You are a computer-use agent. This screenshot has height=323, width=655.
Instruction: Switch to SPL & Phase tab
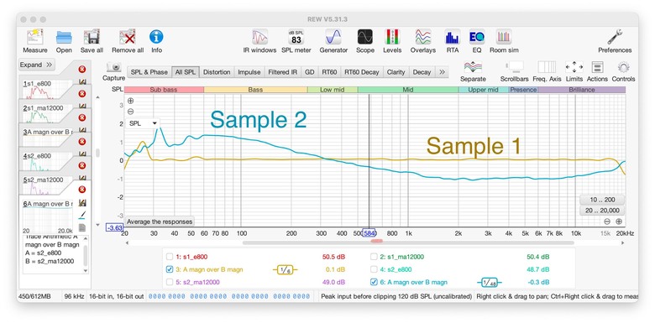(149, 72)
